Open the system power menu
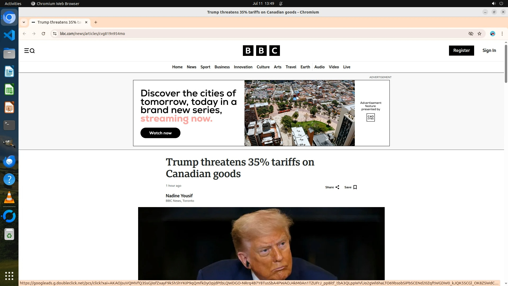 coord(501,4)
